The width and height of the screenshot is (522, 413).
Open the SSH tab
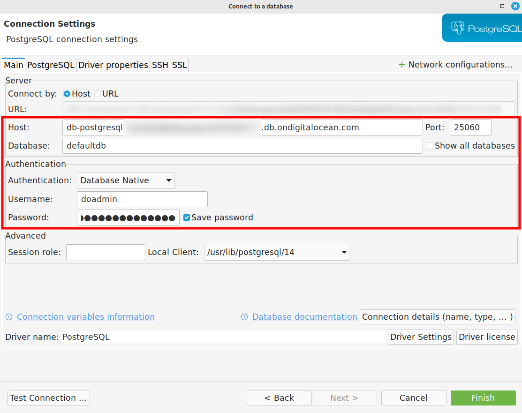click(x=160, y=65)
